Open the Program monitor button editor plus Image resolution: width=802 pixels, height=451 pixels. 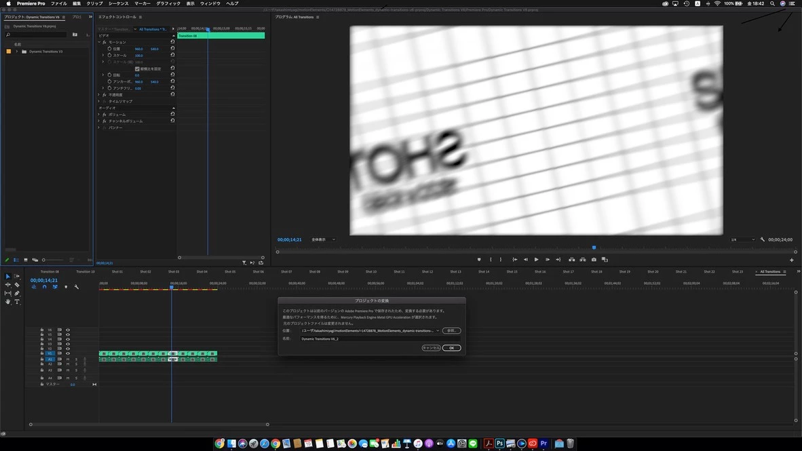click(x=791, y=260)
